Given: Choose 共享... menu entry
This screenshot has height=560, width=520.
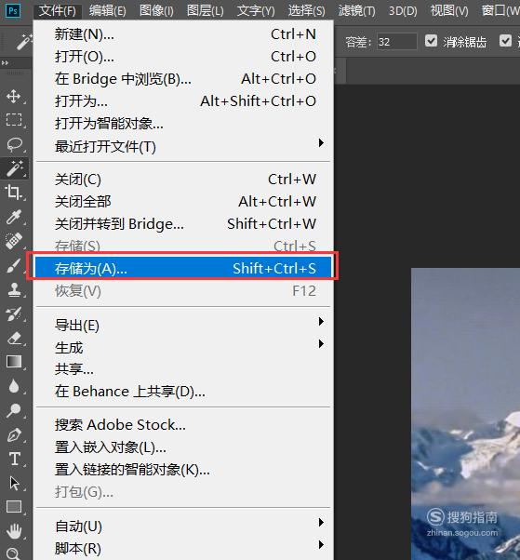Looking at the screenshot, I should pyautogui.click(x=184, y=369).
